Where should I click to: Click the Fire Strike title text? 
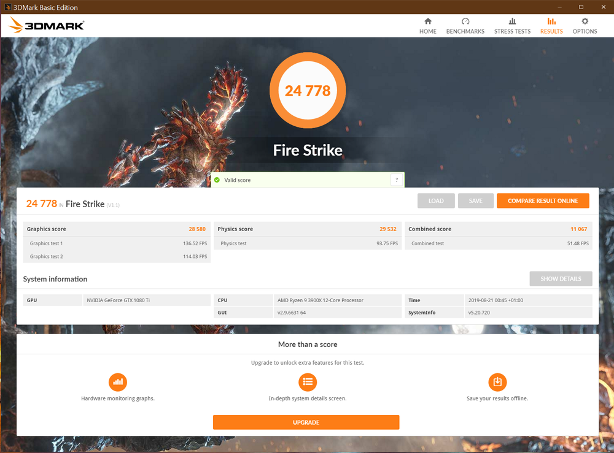308,150
